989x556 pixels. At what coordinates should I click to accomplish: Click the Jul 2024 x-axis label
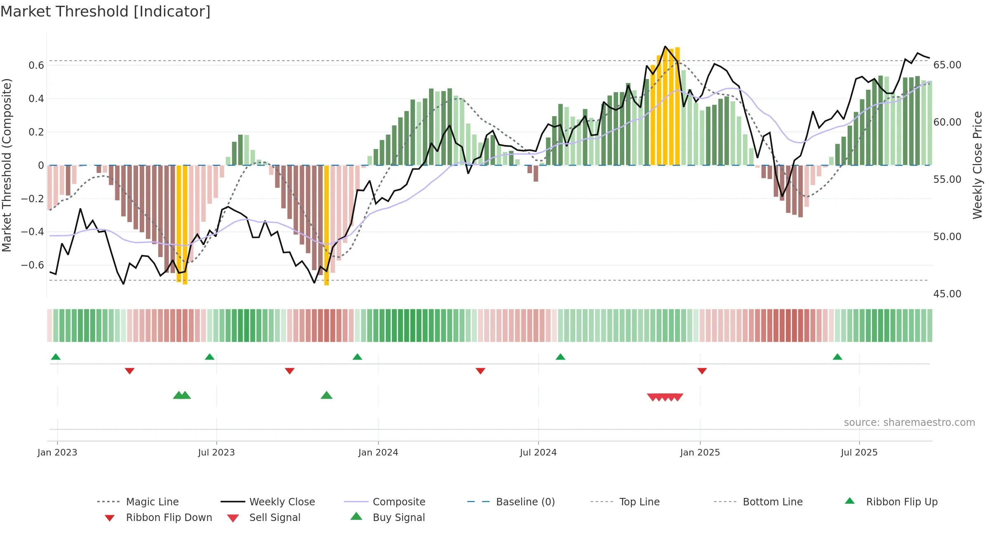coord(538,452)
